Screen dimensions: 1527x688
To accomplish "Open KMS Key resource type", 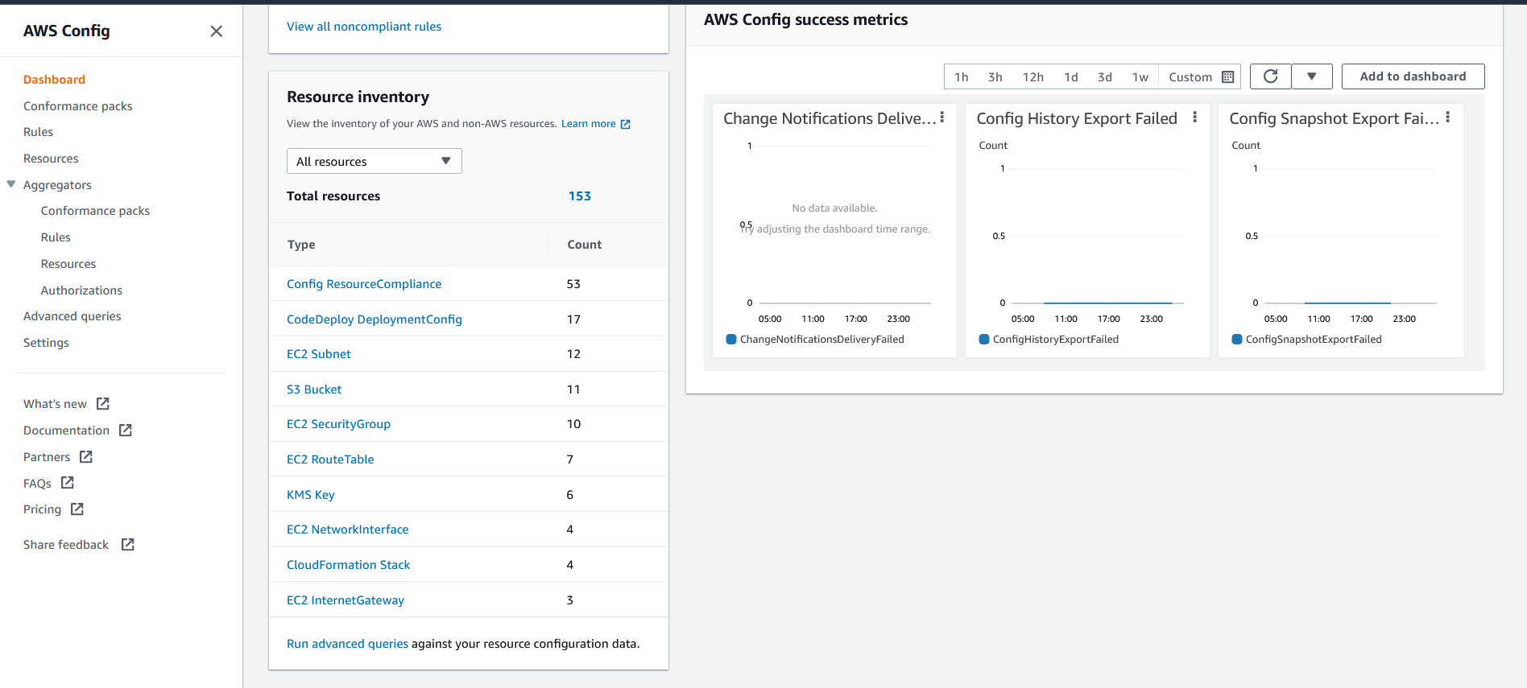I will click(311, 495).
